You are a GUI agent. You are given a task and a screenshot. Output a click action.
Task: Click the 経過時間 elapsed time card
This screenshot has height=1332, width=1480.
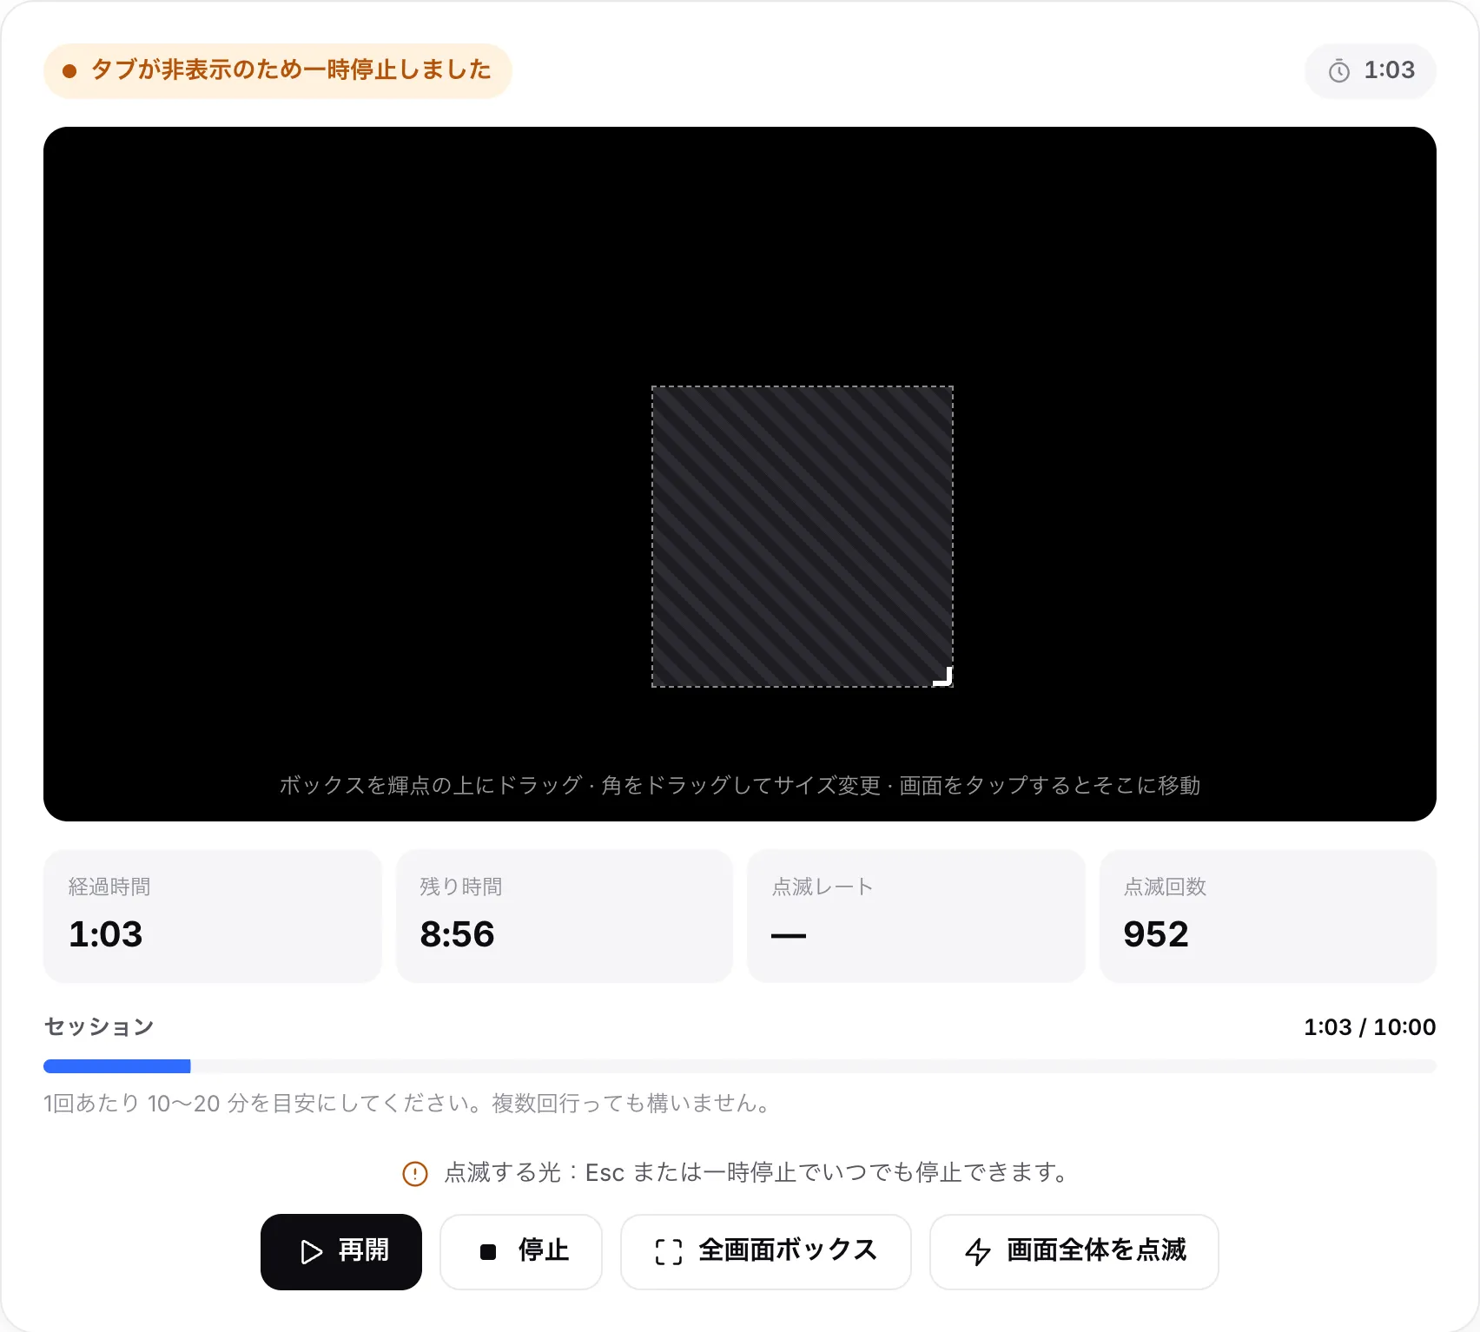coord(213,916)
